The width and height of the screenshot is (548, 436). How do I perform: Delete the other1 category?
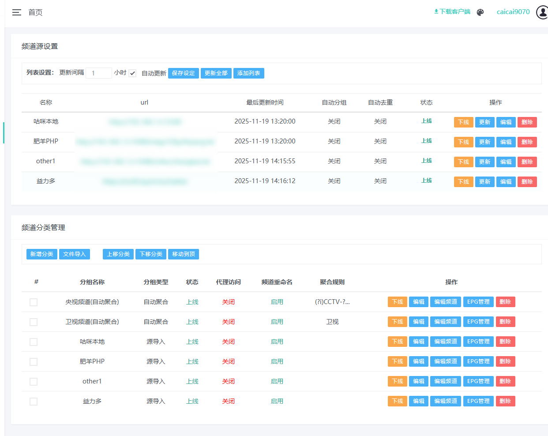pyautogui.click(x=506, y=381)
